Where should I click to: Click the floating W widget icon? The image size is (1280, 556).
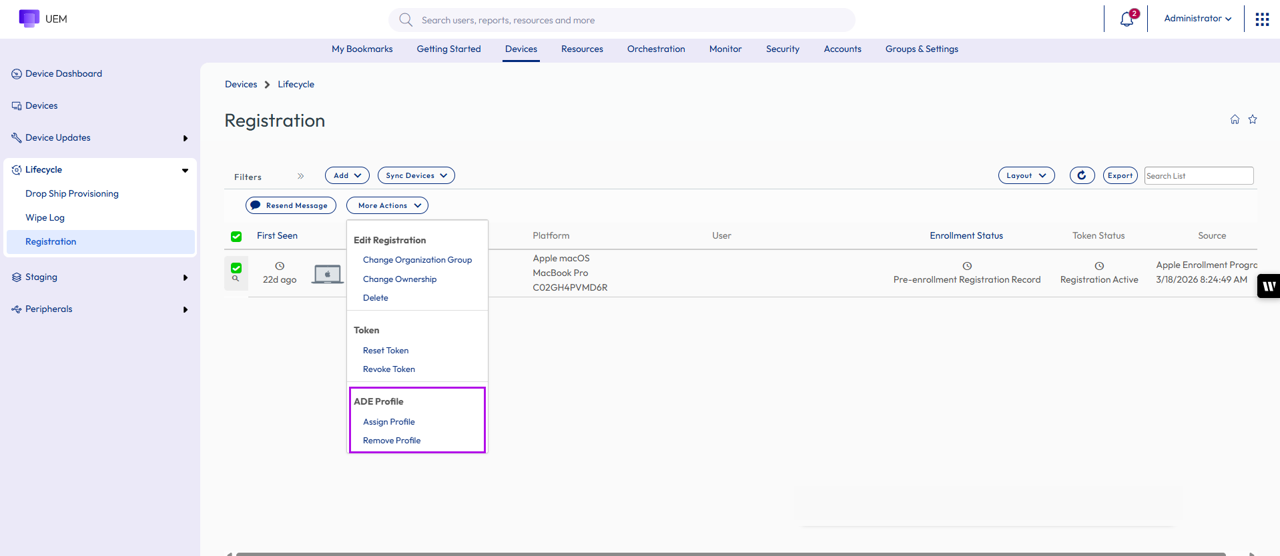(x=1269, y=286)
